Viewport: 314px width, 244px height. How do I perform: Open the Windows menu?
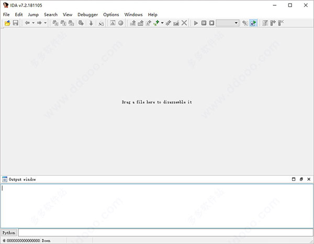pyautogui.click(x=133, y=15)
